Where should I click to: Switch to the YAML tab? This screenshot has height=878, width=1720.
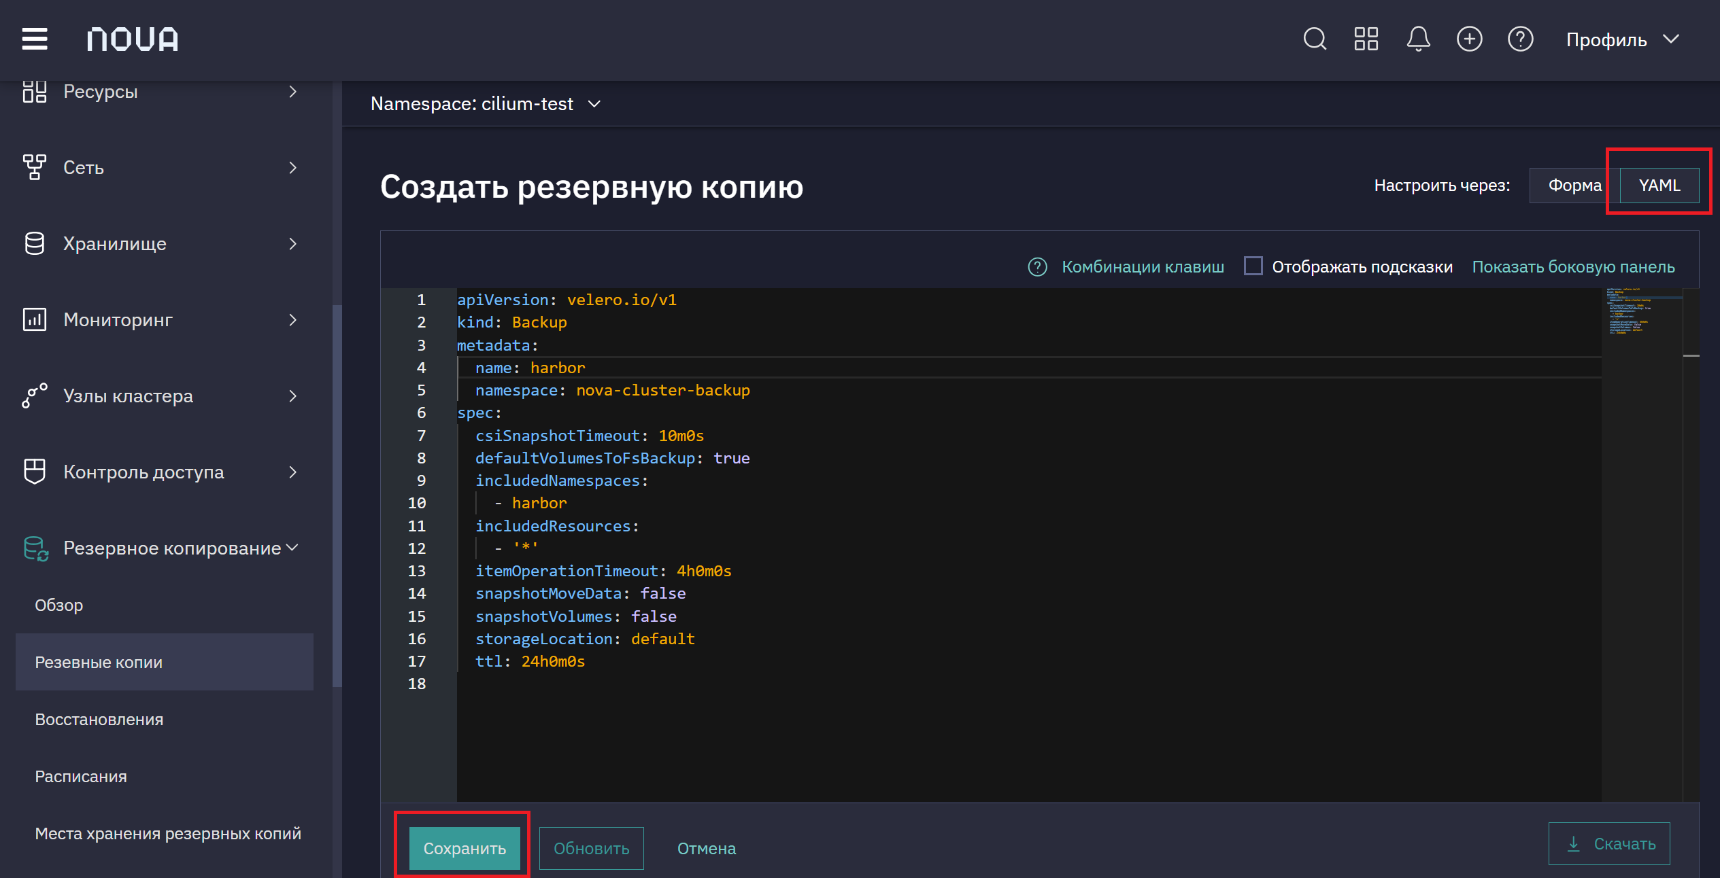(1659, 186)
